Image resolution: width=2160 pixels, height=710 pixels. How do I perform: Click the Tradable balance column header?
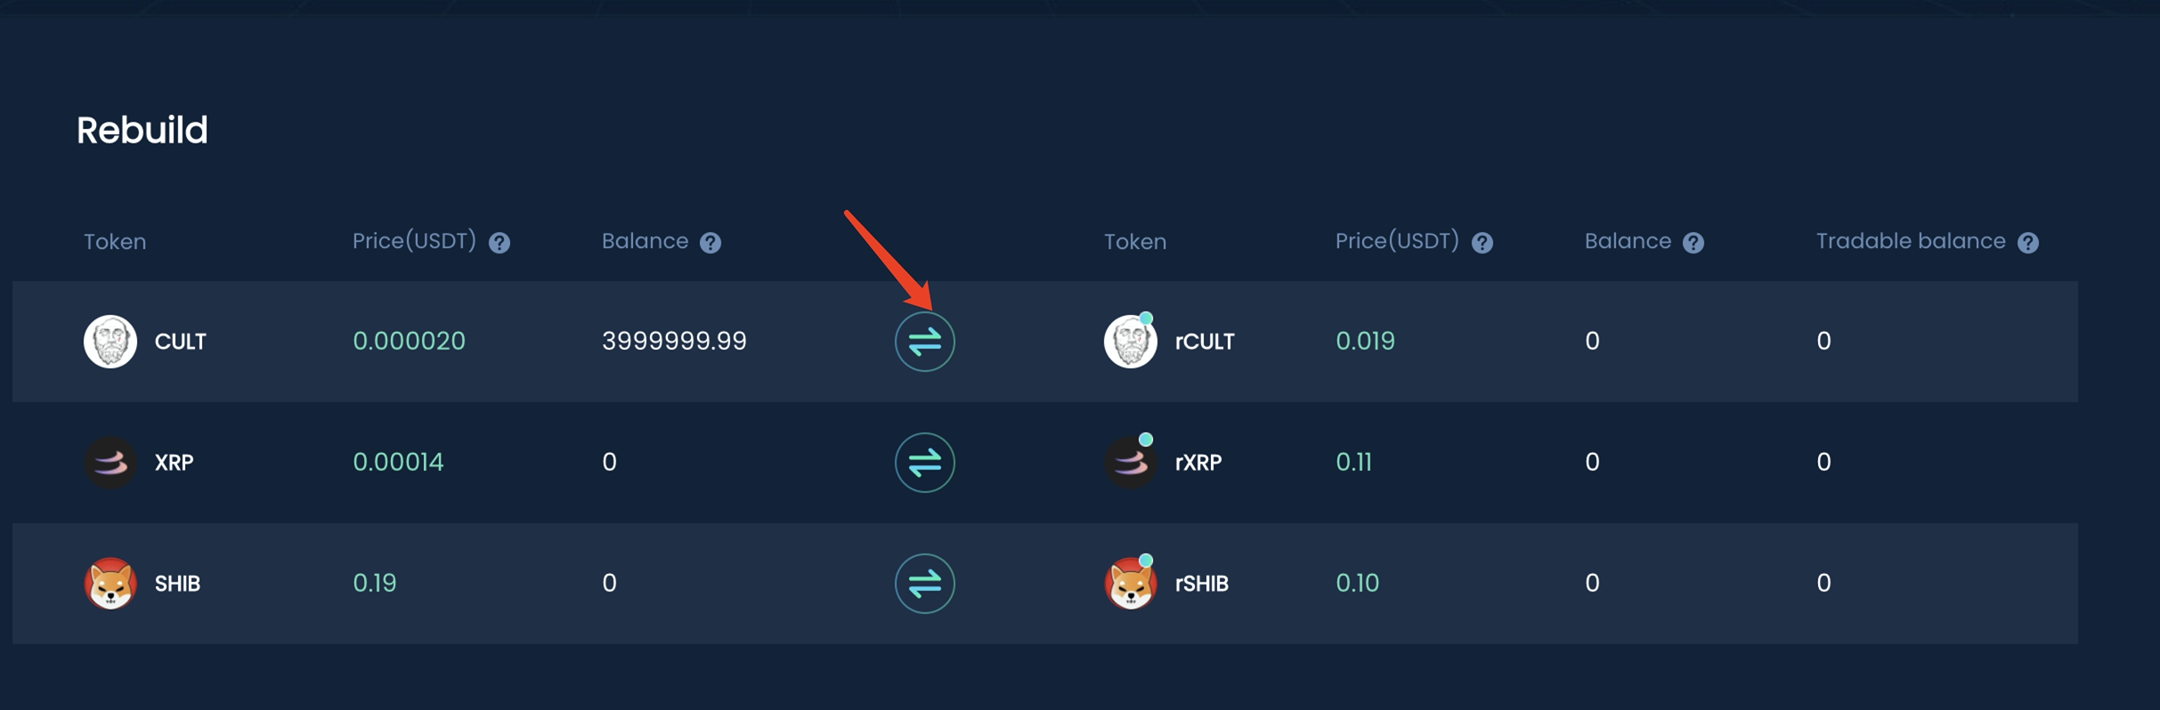click(1910, 242)
